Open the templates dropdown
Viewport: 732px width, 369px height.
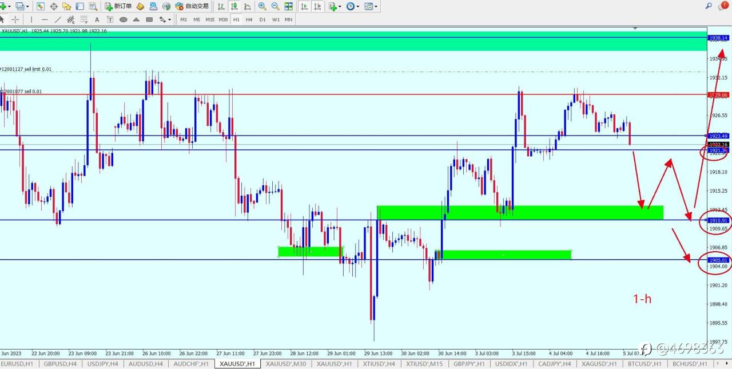tap(371, 6)
